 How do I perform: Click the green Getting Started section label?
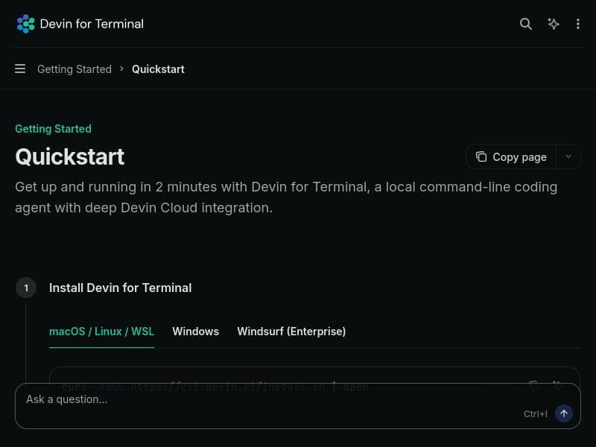pyautogui.click(x=53, y=129)
